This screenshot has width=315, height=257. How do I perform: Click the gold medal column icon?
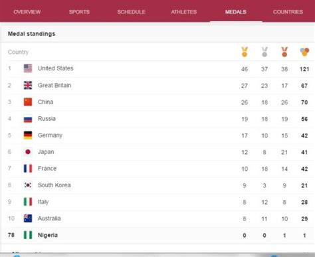click(245, 52)
